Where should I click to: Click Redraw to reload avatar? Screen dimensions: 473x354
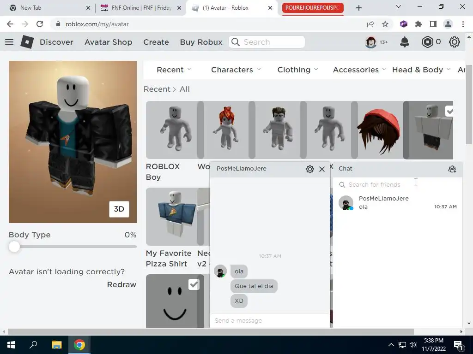[121, 284]
